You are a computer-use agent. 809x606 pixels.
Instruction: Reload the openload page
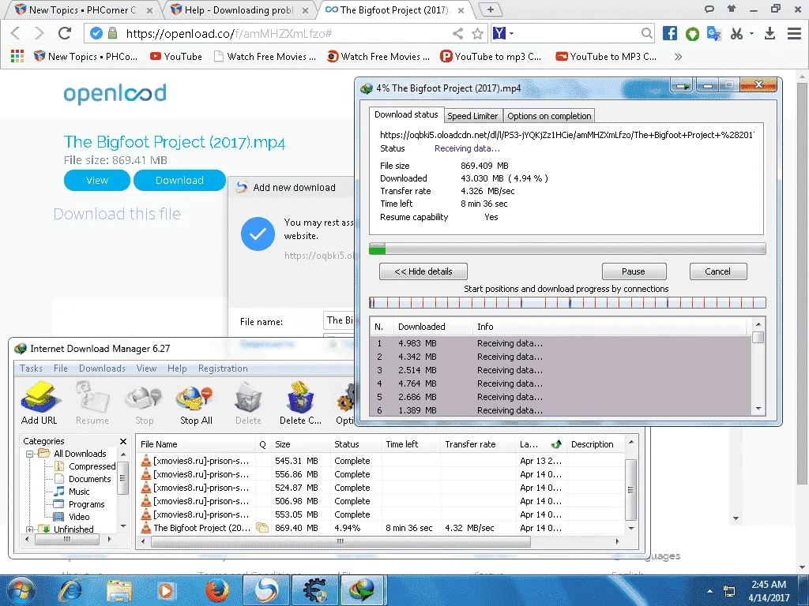pyautogui.click(x=65, y=33)
